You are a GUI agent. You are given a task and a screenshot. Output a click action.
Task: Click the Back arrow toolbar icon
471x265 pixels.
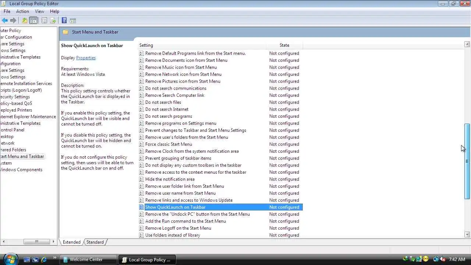[x=5, y=21]
